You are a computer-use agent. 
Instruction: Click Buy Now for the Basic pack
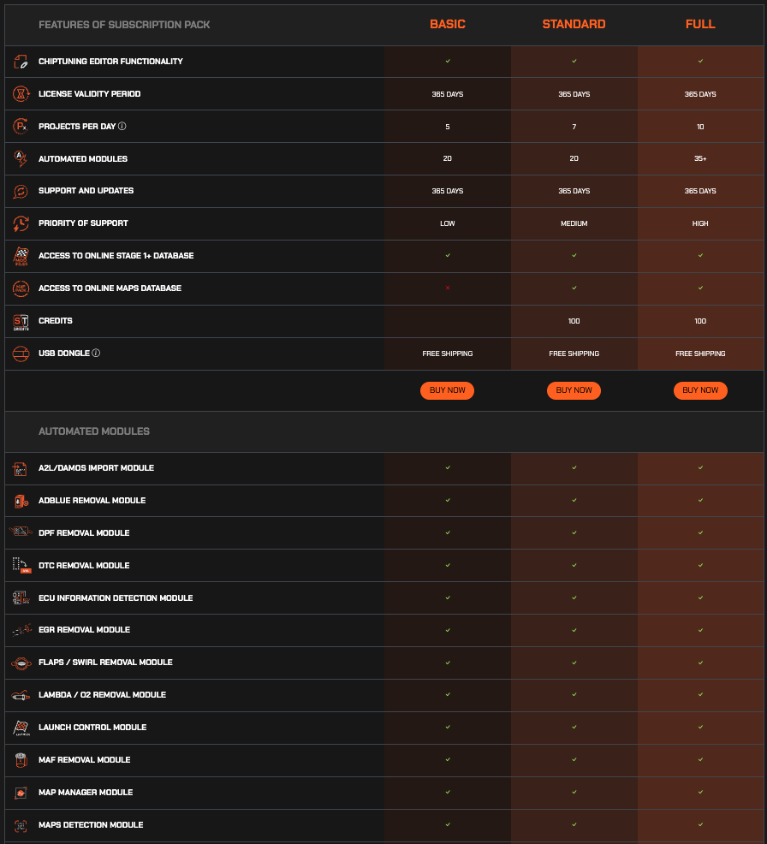(447, 390)
